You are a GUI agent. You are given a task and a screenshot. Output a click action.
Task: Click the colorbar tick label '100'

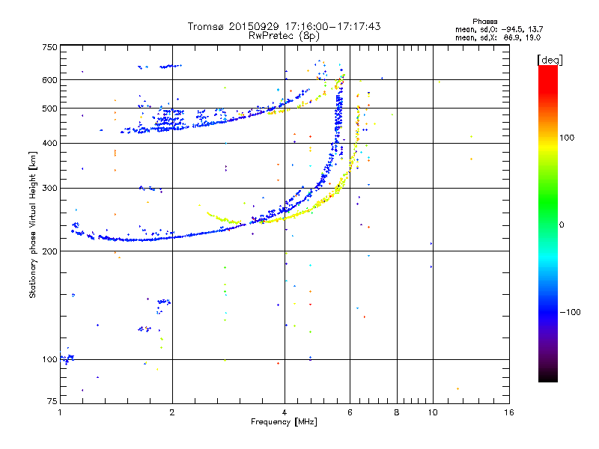click(x=567, y=138)
